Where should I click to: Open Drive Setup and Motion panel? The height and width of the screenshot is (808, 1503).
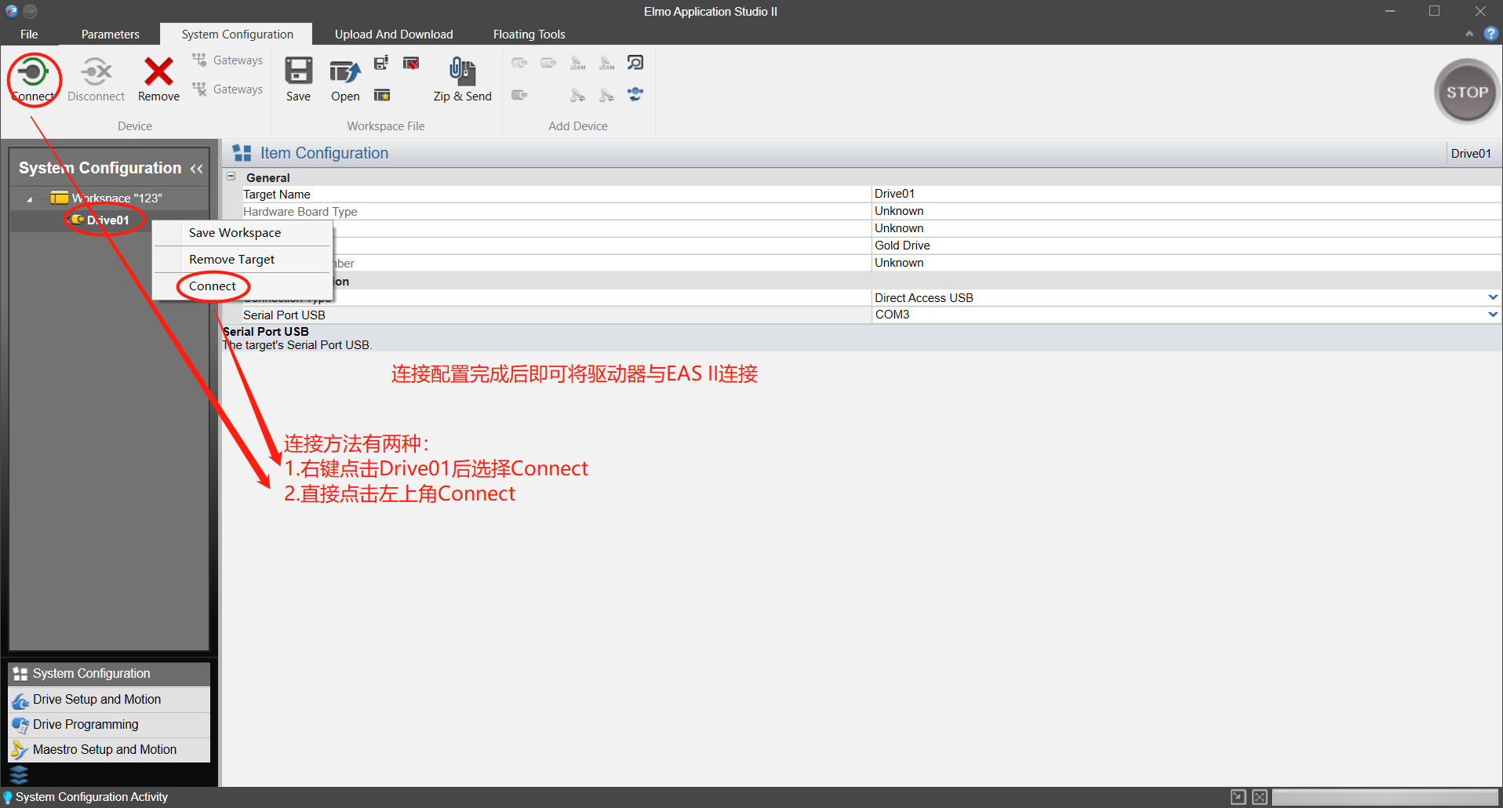tap(96, 699)
